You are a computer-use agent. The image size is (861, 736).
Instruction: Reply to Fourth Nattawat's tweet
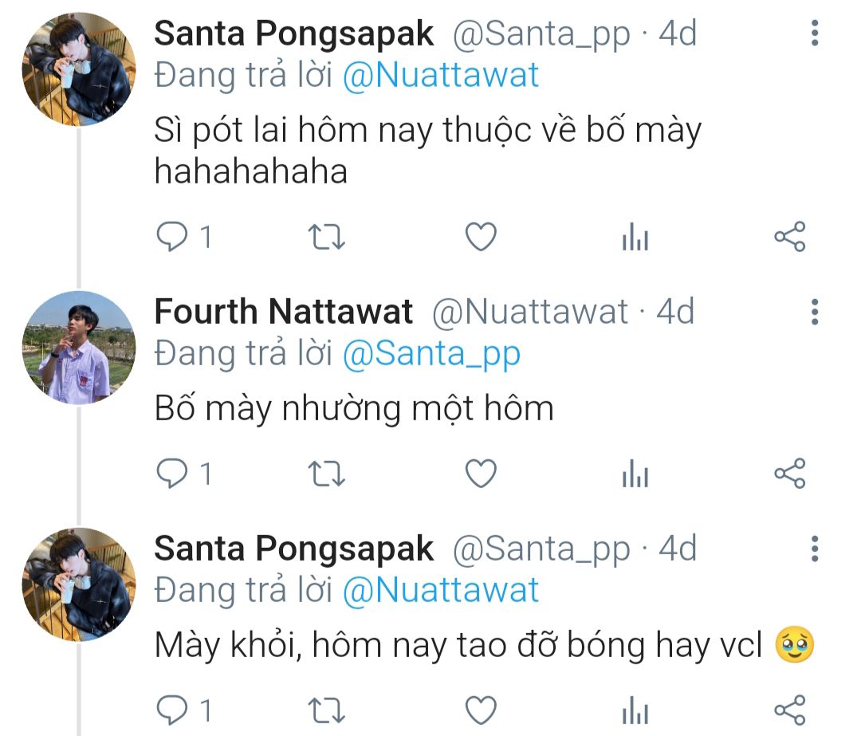[171, 474]
